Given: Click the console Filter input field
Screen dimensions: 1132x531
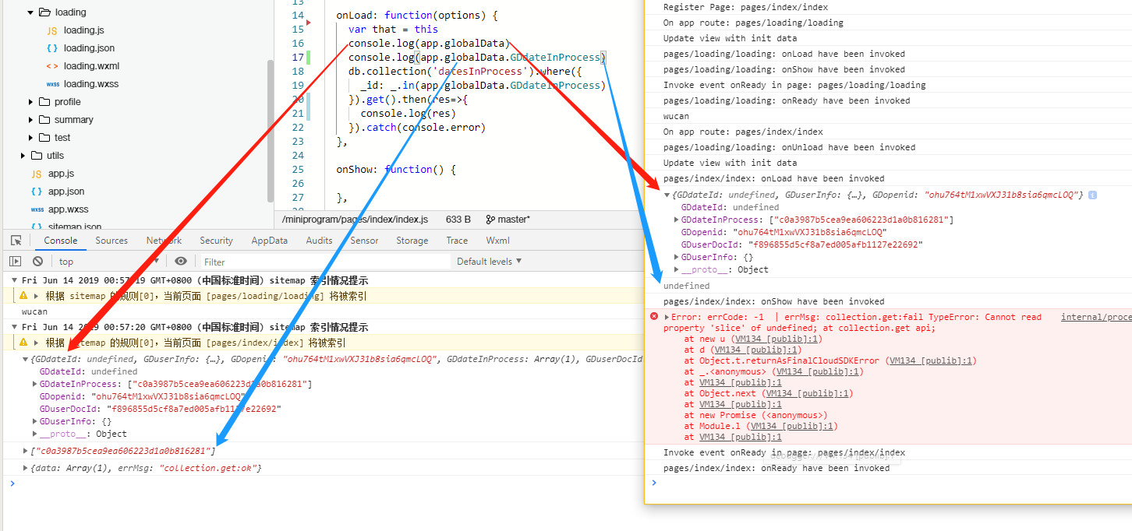Looking at the screenshot, I should 324,262.
